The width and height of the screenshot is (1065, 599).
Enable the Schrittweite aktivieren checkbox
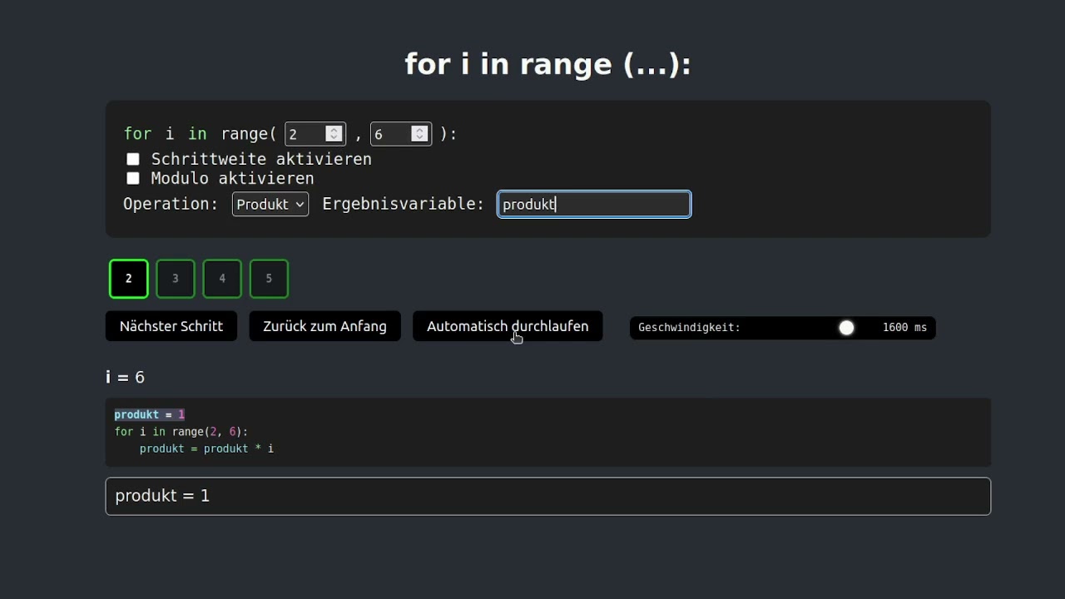point(133,159)
